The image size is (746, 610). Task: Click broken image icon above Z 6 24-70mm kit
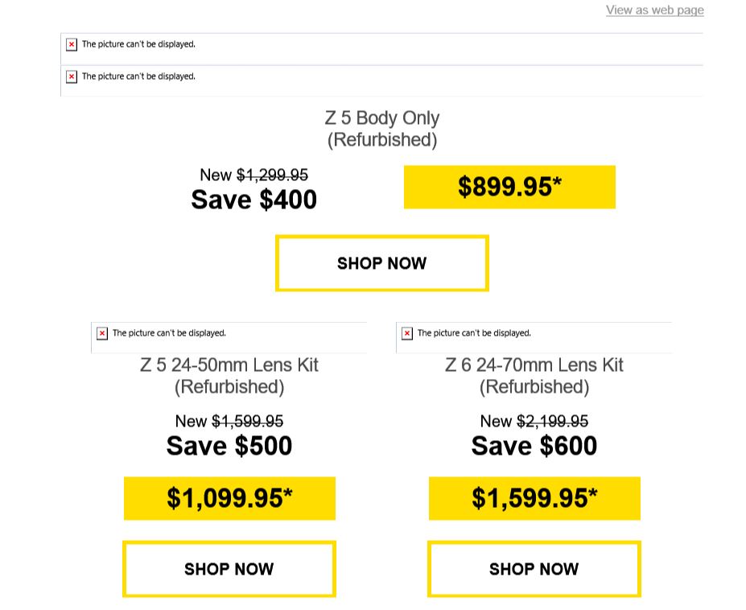point(406,333)
